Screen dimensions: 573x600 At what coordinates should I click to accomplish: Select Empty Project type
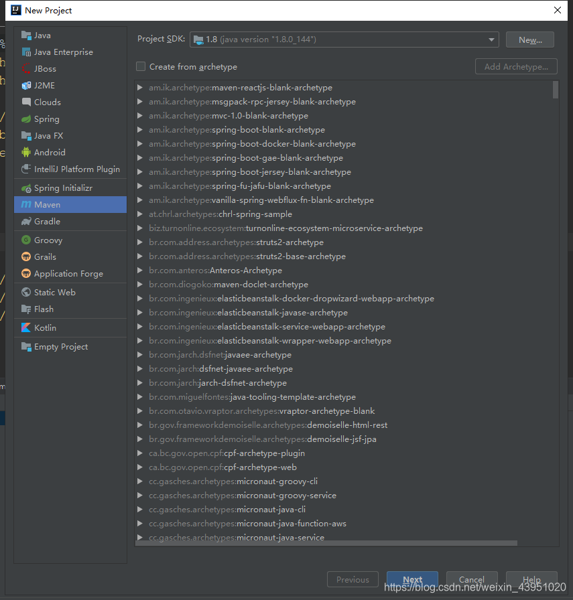coord(70,347)
